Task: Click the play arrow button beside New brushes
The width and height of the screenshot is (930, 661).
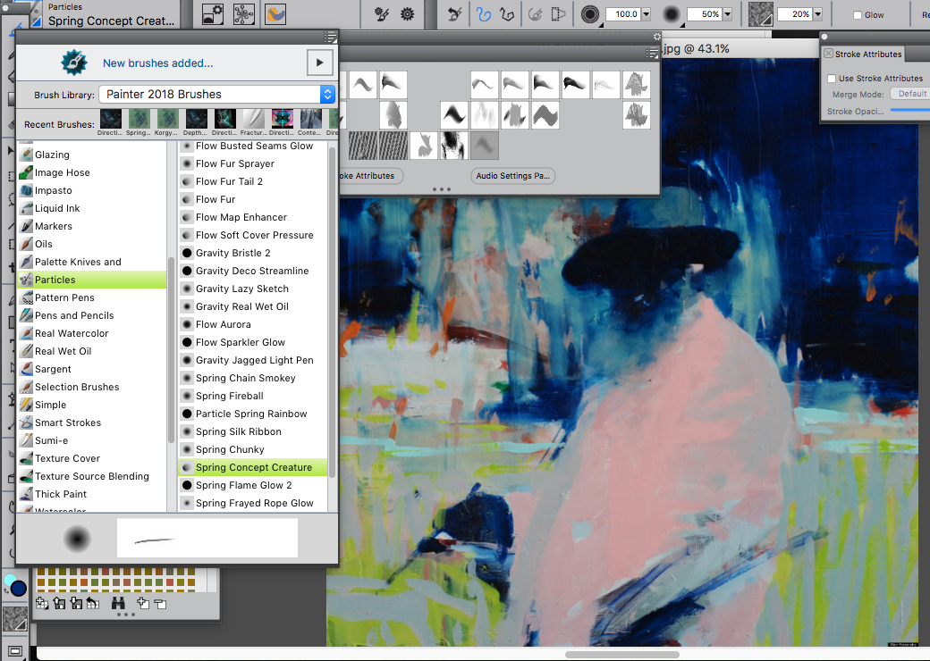Action: coord(319,63)
